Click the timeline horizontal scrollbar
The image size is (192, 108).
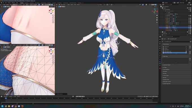pos(79,102)
